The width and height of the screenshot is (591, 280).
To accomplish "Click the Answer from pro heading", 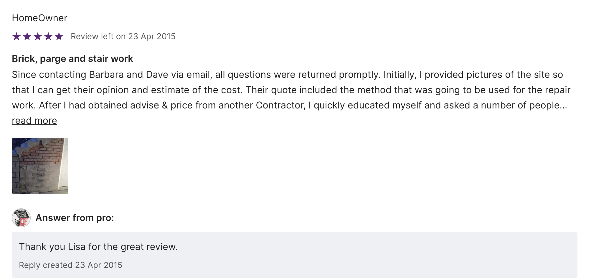I will click(75, 218).
